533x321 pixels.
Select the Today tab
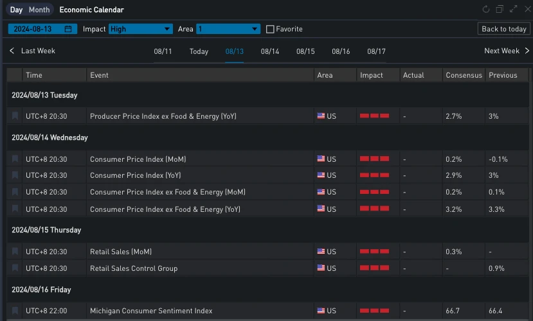[199, 51]
